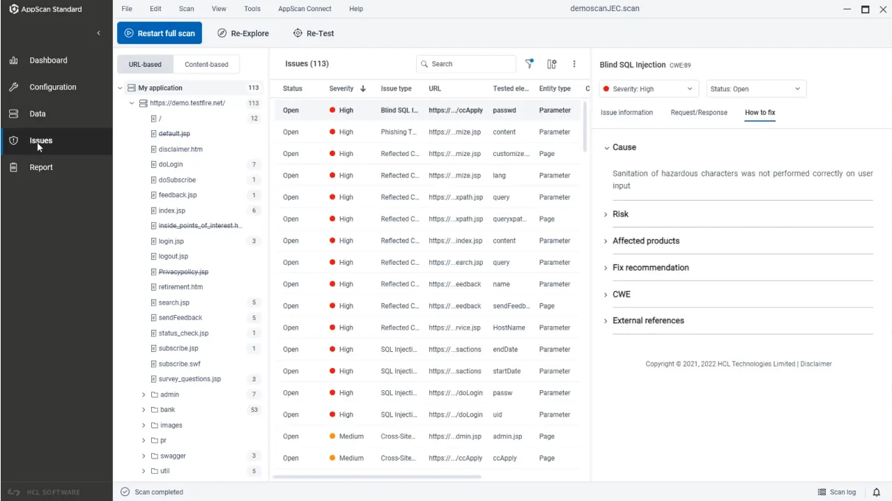Open the issues filter icon
This screenshot has width=892, height=501.
coord(529,63)
